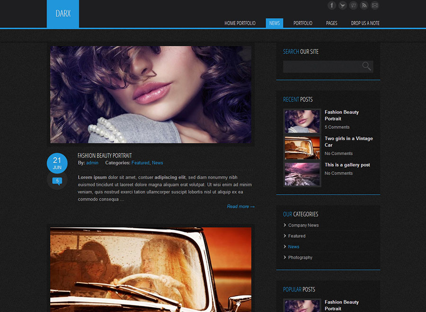Viewport: 426px width, 312px height.
Task: Open the Home Portfolio menu item
Action: coord(240,23)
